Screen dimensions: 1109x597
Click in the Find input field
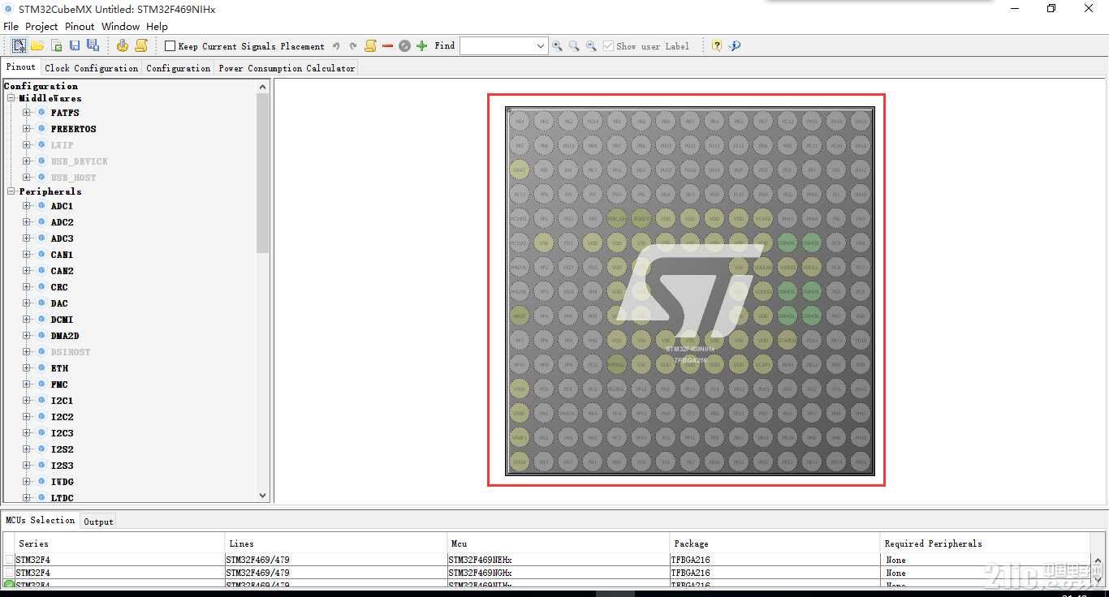pyautogui.click(x=498, y=46)
